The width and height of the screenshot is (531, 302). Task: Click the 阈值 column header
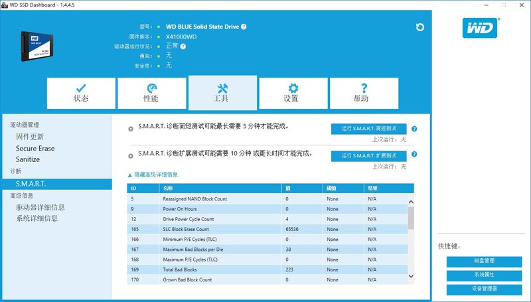(x=343, y=189)
